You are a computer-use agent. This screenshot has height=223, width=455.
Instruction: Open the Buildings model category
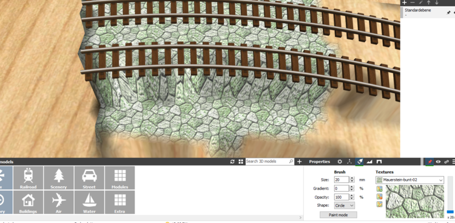click(28, 202)
